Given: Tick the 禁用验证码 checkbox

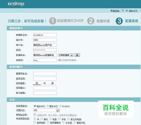Looking at the screenshot, I should [x=35, y=115].
